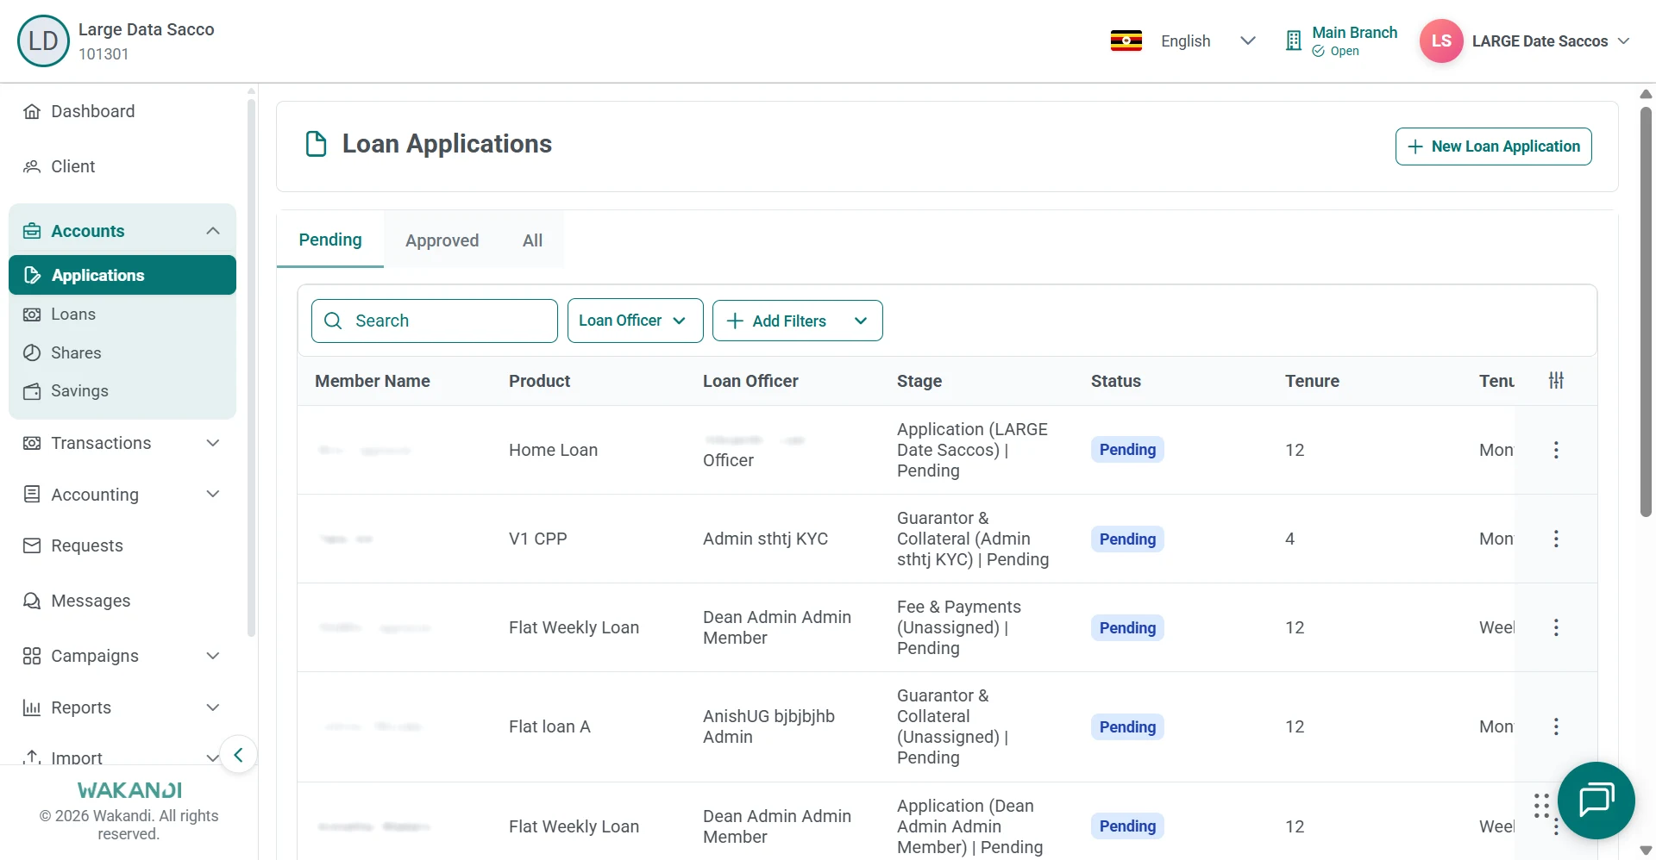1656x860 pixels.
Task: Click Pending badge in Home Loan row
Action: coord(1127,450)
